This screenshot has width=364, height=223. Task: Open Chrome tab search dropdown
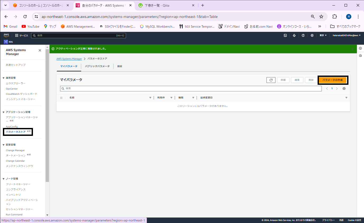5,5
